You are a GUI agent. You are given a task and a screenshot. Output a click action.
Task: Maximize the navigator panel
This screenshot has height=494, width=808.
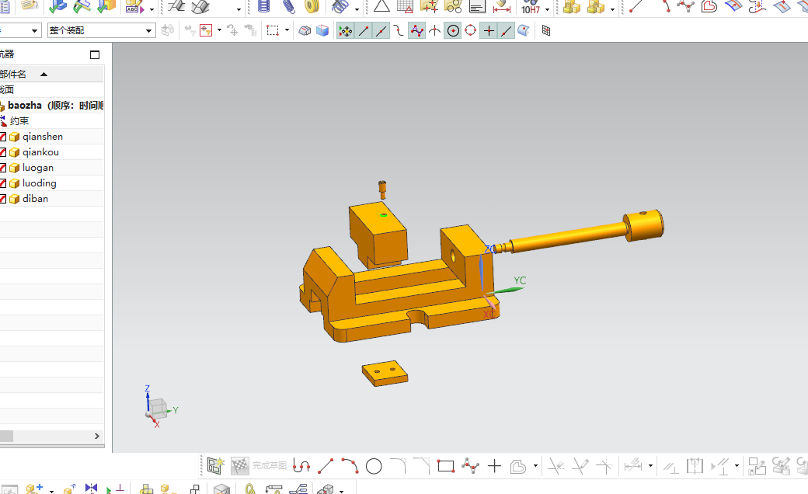(x=95, y=54)
